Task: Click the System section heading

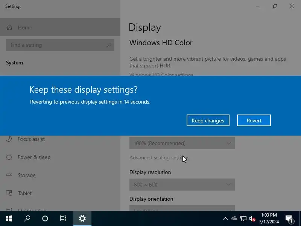Action: click(x=14, y=63)
